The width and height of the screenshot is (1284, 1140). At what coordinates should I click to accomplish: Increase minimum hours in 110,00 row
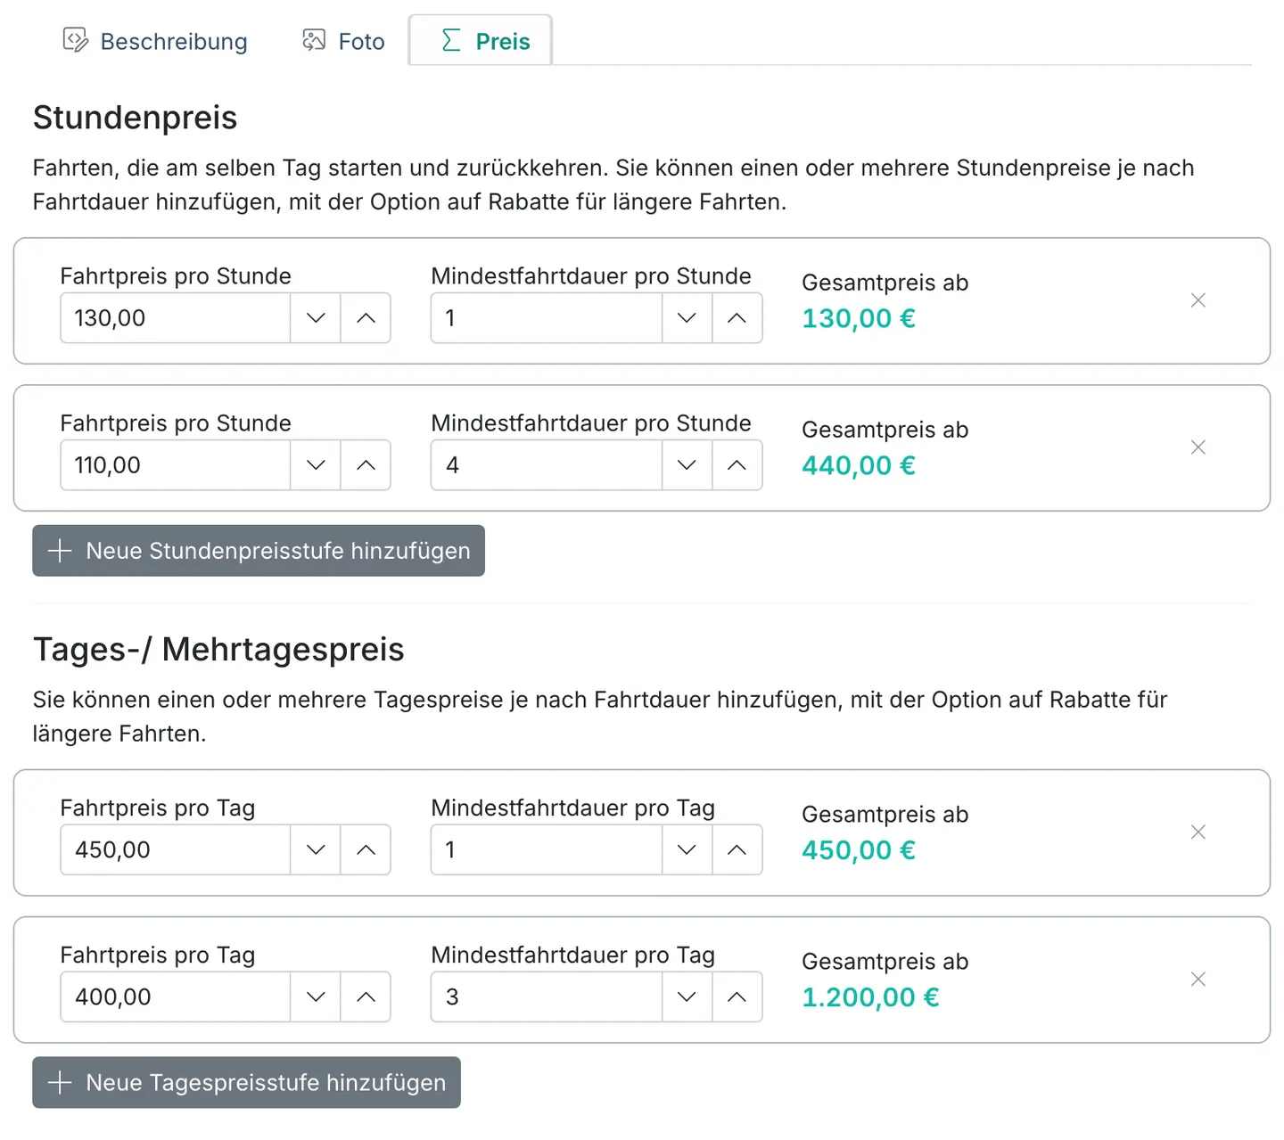(x=737, y=465)
